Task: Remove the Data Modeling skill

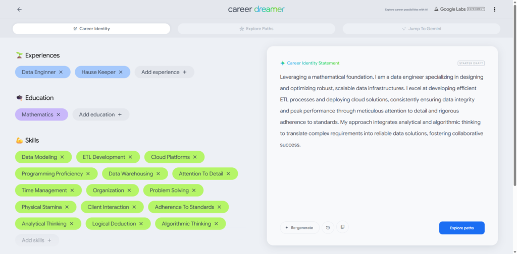Action: pyautogui.click(x=62, y=157)
